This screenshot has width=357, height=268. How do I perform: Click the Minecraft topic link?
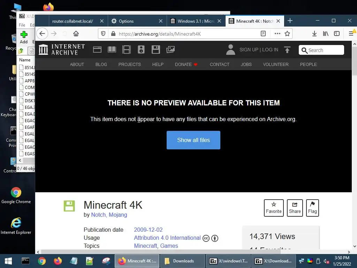coord(145,246)
